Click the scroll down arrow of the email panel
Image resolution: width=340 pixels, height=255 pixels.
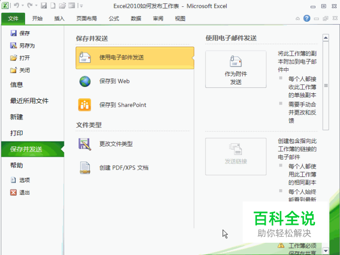click(x=325, y=251)
